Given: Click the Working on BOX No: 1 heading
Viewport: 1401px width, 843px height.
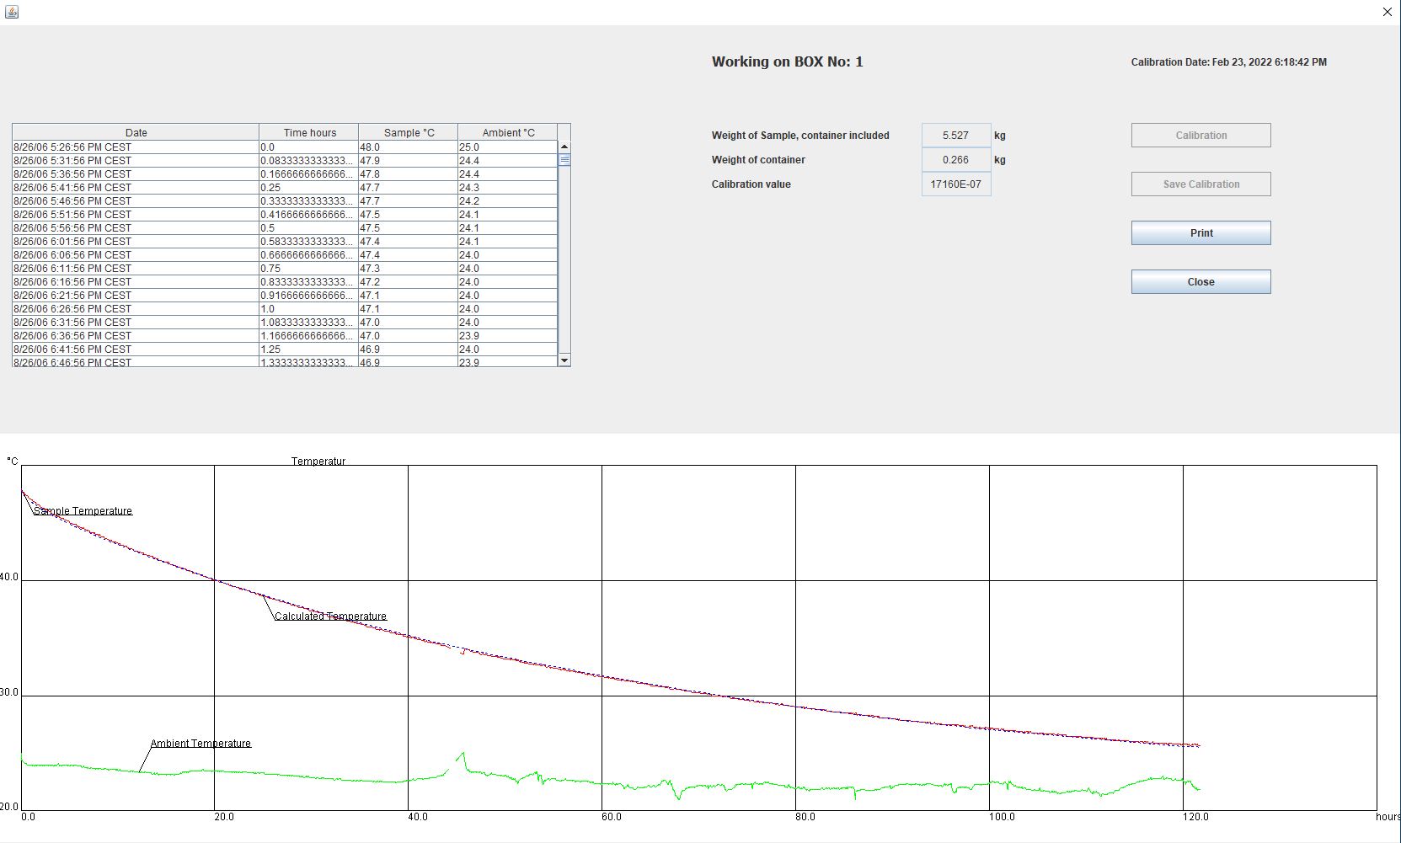Looking at the screenshot, I should pos(787,61).
